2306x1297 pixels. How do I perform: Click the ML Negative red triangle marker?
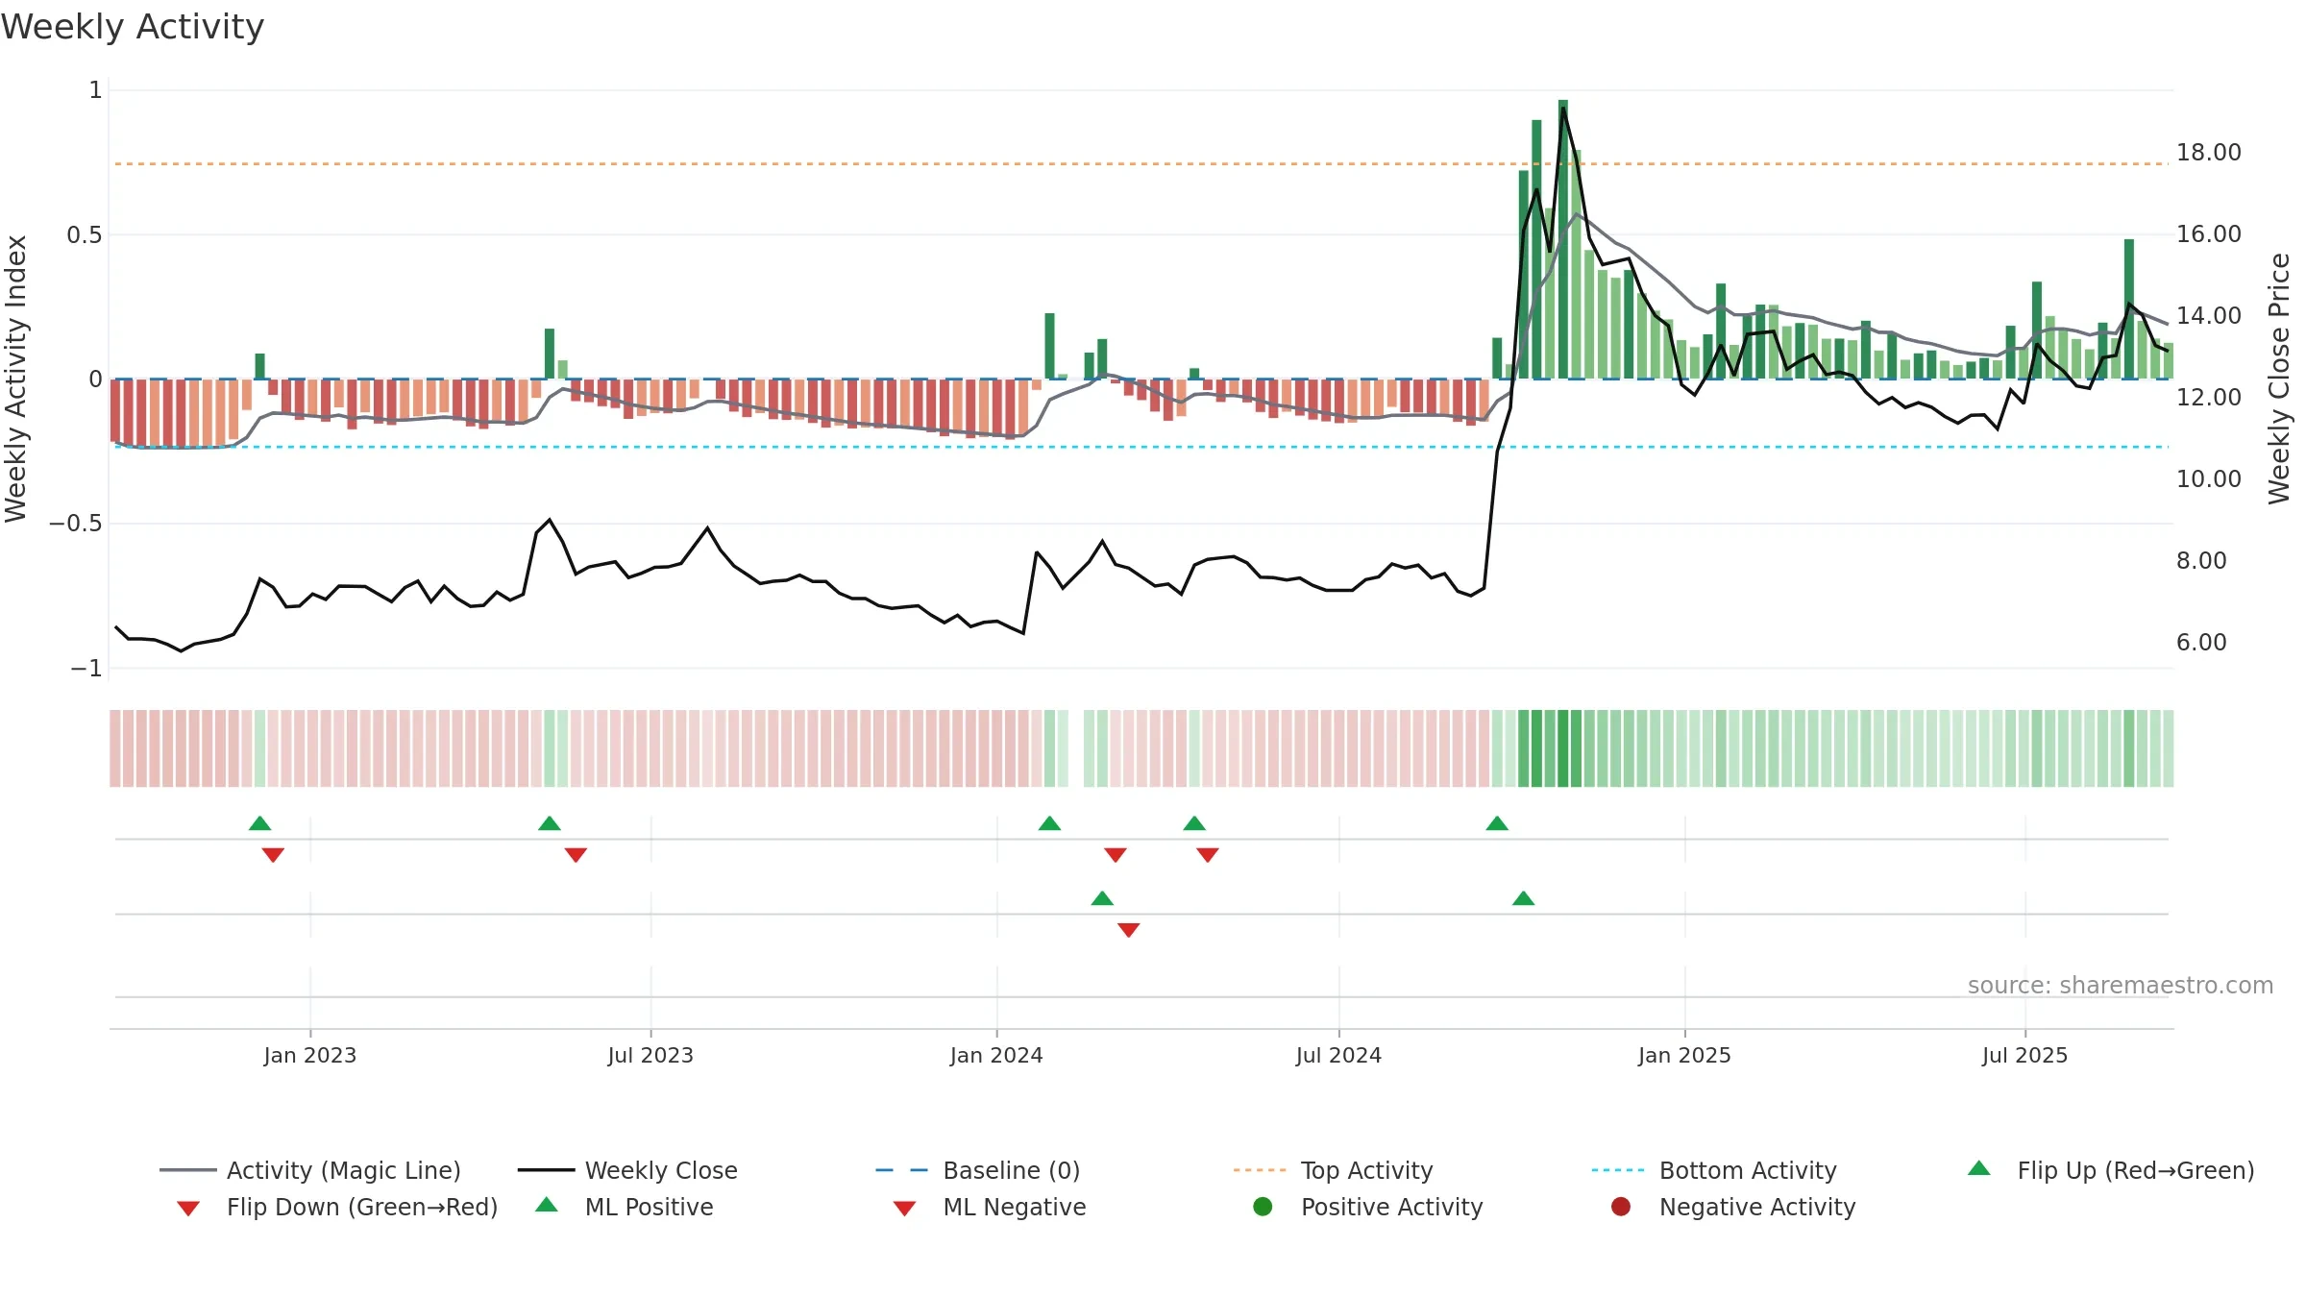(1129, 930)
